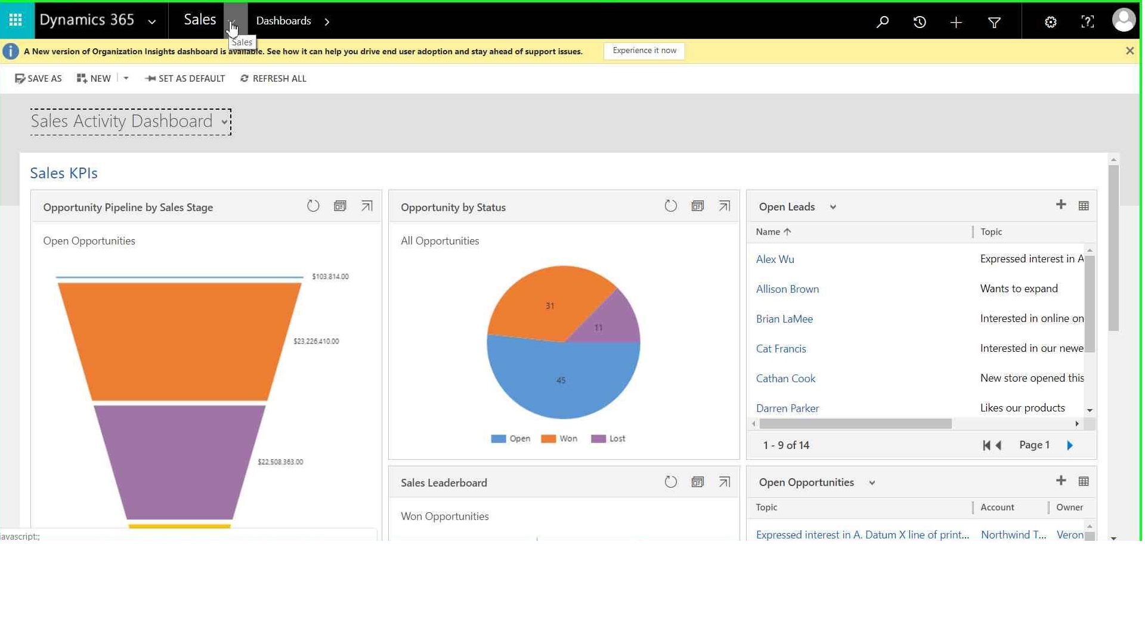Open the advanced find filter icon

click(x=994, y=22)
